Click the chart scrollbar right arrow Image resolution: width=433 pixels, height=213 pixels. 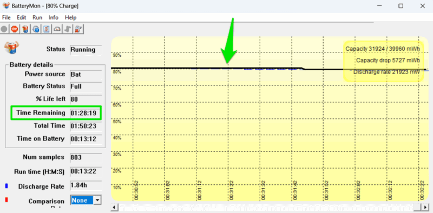tap(425, 207)
